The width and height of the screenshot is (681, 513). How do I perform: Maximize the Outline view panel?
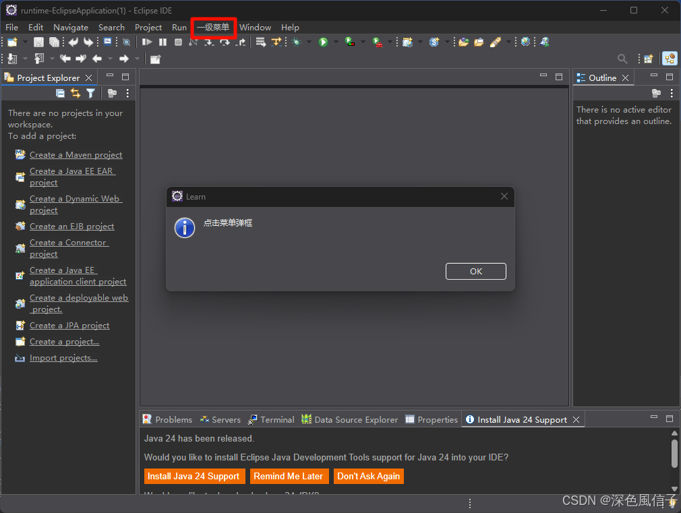pyautogui.click(x=670, y=77)
